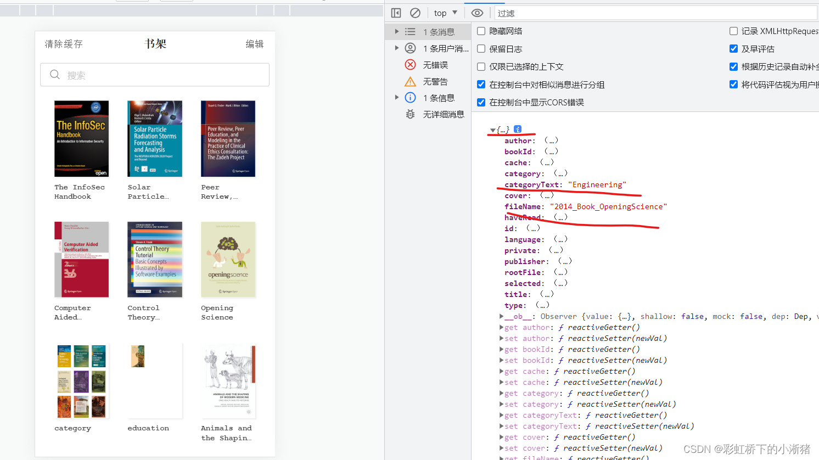This screenshot has height=460, width=819.
Task: Toggle 隐藏网络 checkbox
Action: click(x=481, y=31)
